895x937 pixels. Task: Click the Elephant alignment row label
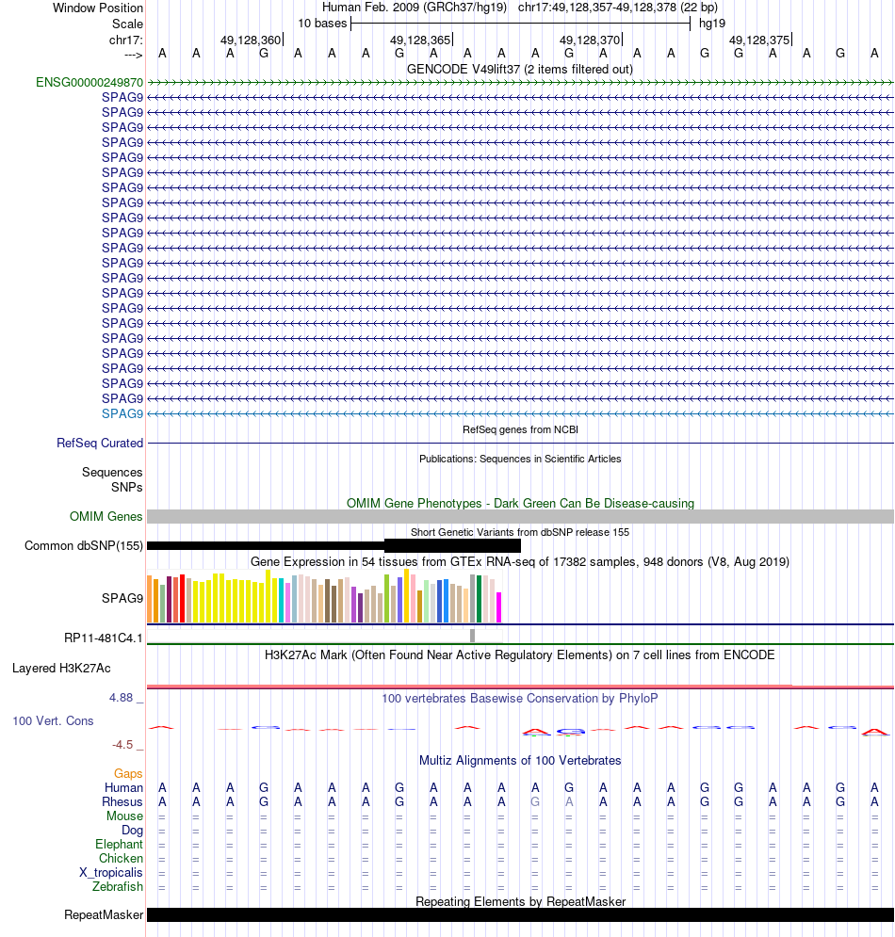tap(119, 845)
